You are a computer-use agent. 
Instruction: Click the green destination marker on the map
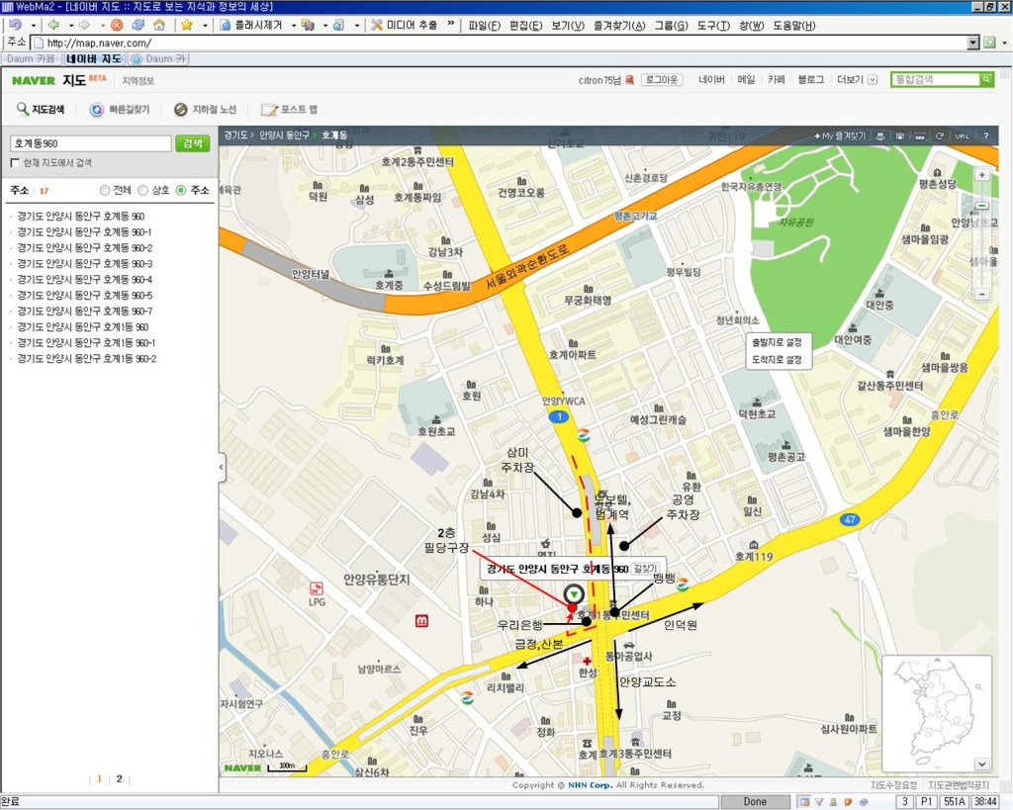(x=573, y=594)
